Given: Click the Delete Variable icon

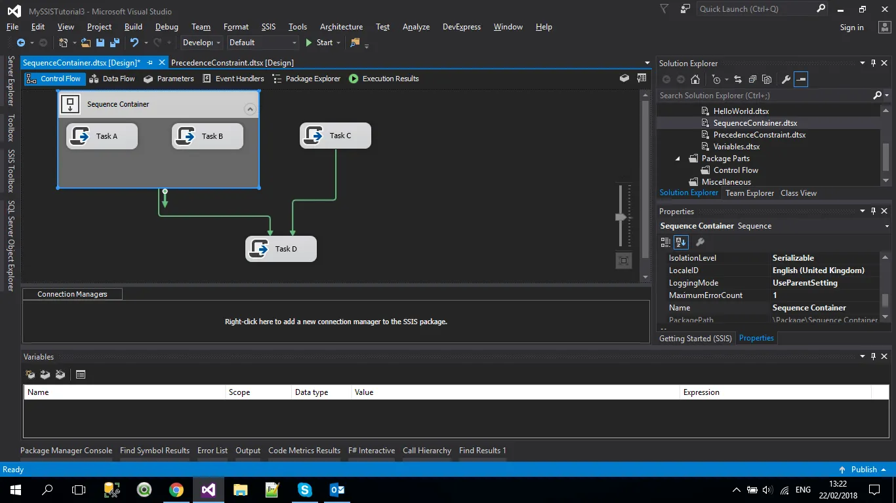Looking at the screenshot, I should (x=60, y=375).
